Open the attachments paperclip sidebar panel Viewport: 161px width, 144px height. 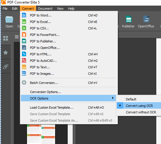6,67
